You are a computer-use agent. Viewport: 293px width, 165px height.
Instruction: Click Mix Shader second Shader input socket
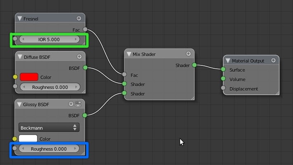(x=124, y=93)
